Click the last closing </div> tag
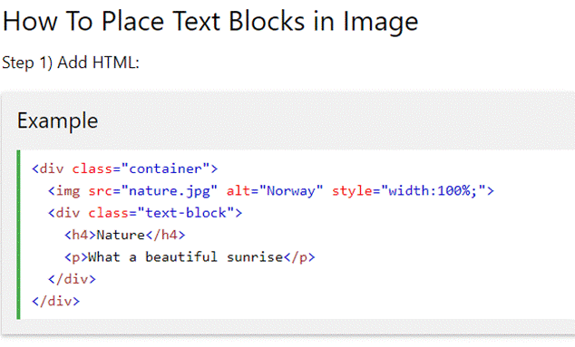This screenshot has width=575, height=347. (55, 301)
